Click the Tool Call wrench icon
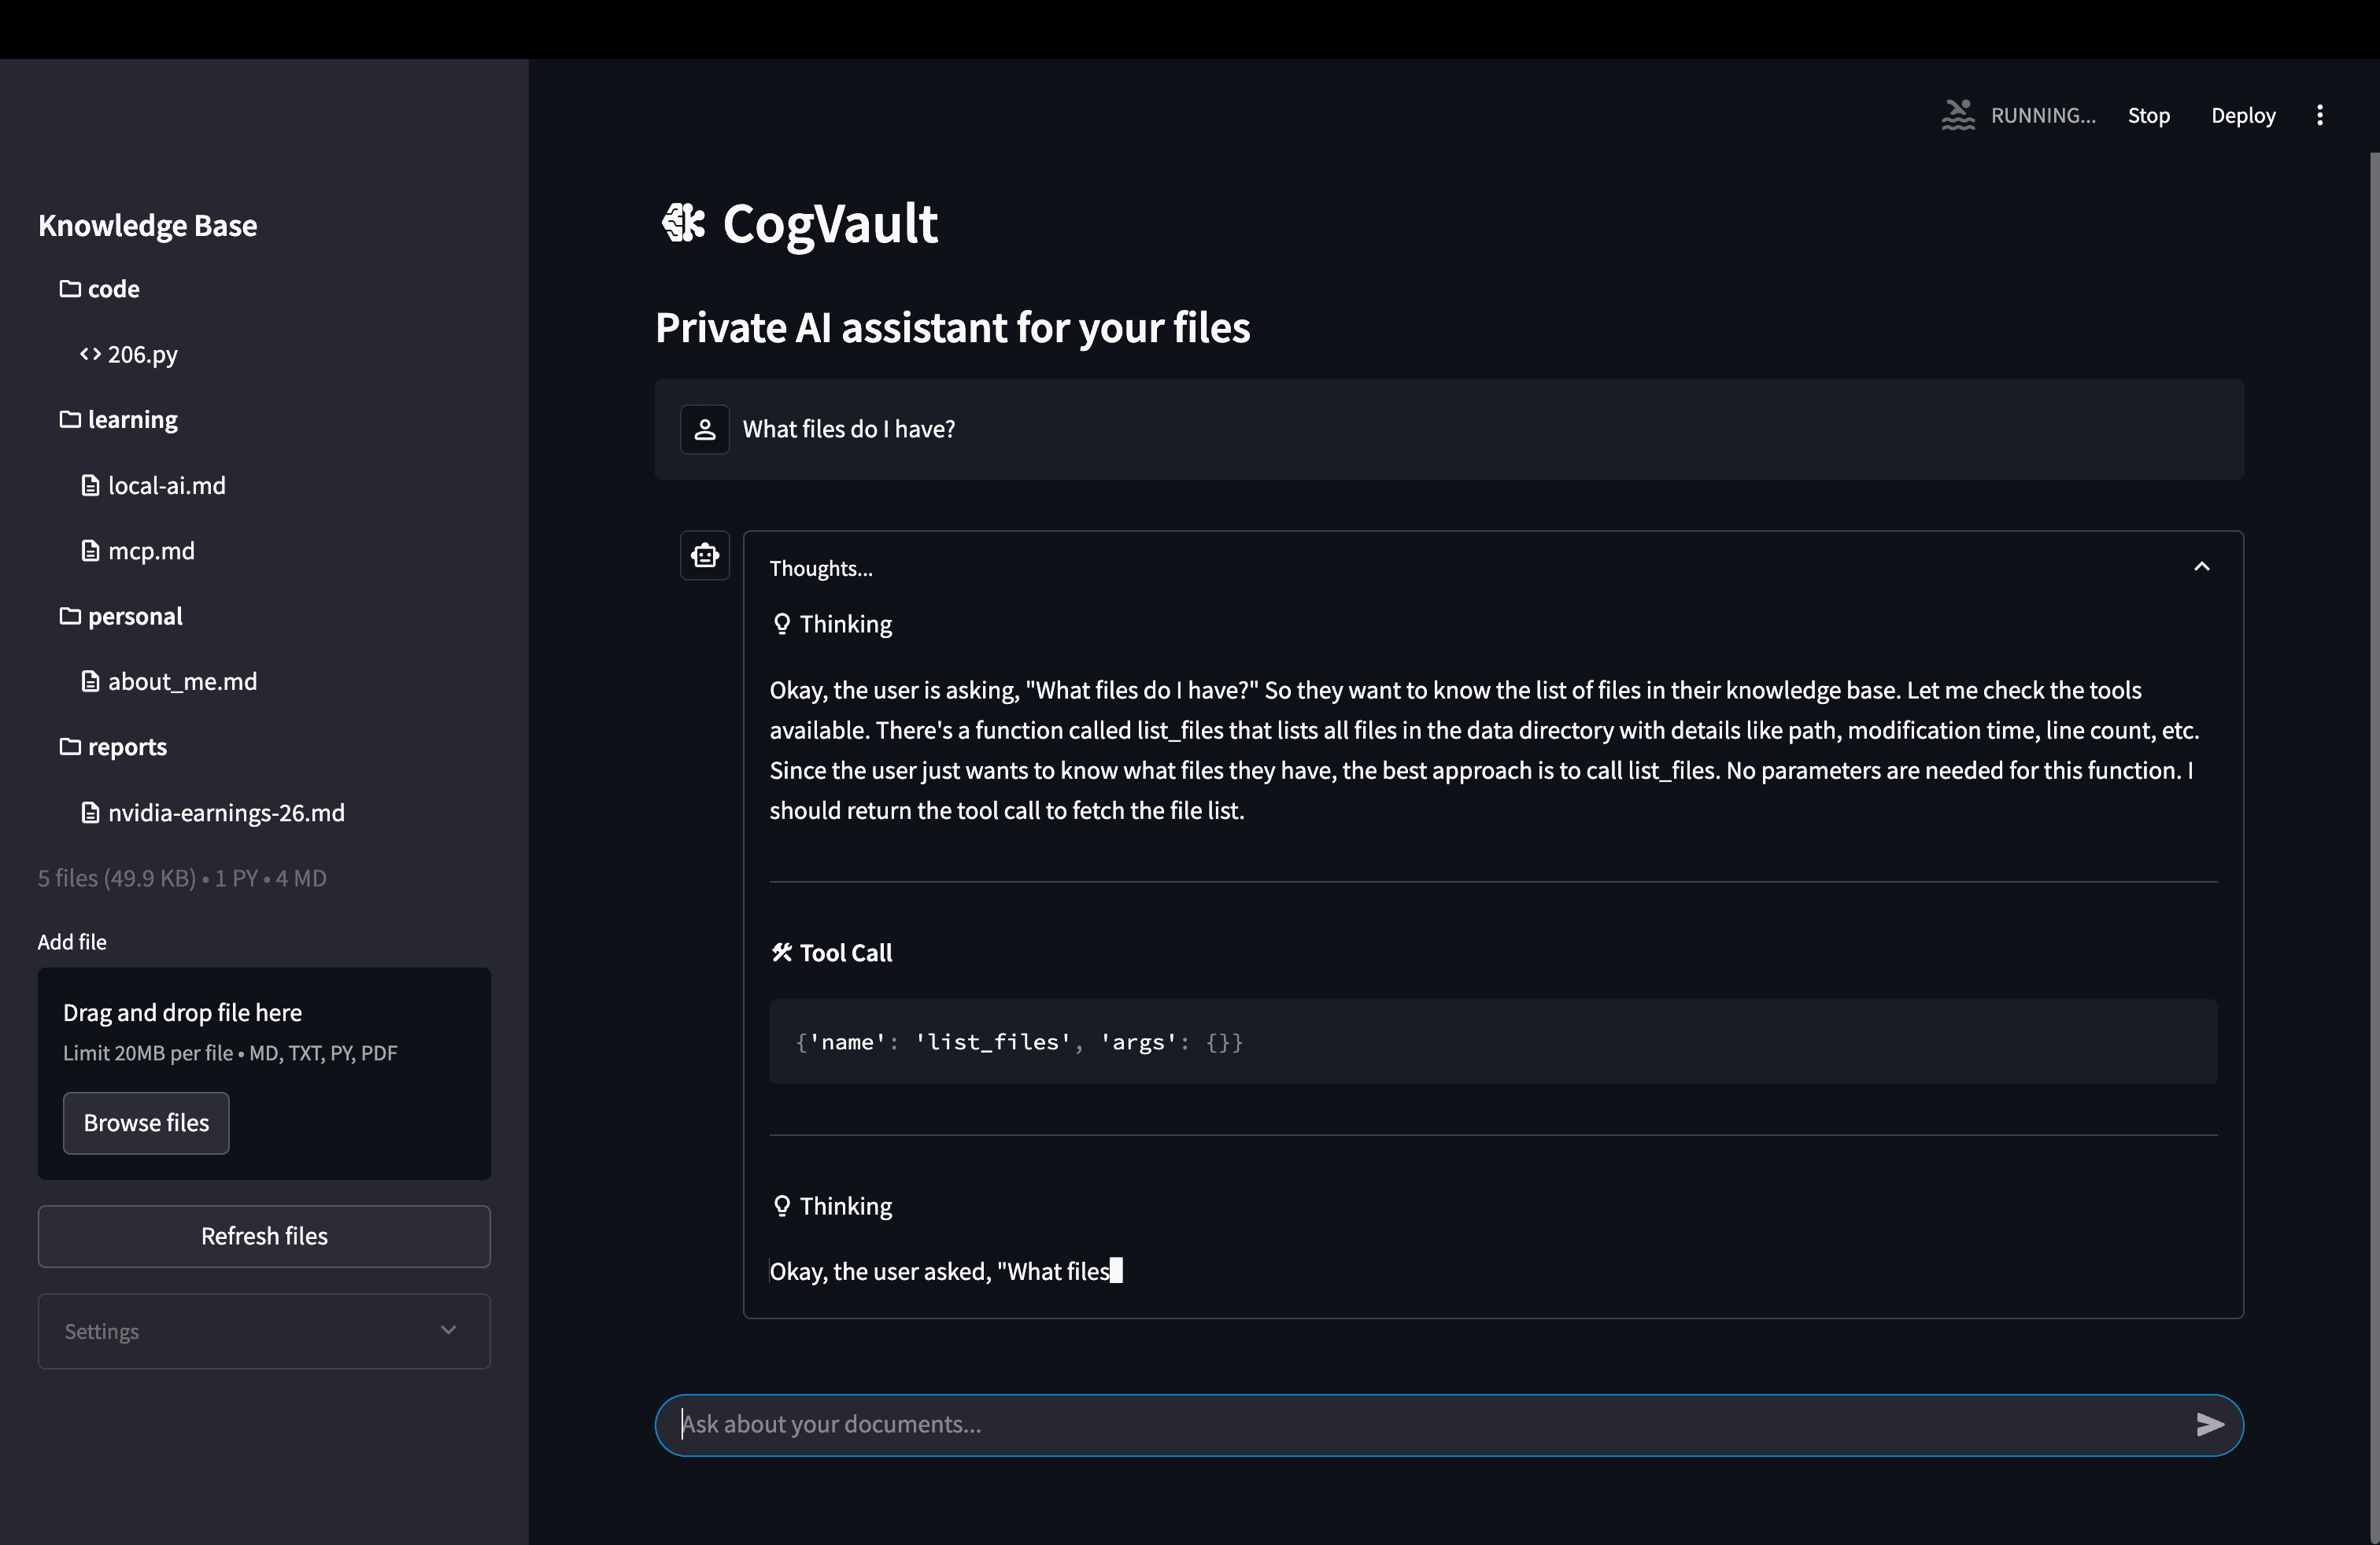 [781, 951]
